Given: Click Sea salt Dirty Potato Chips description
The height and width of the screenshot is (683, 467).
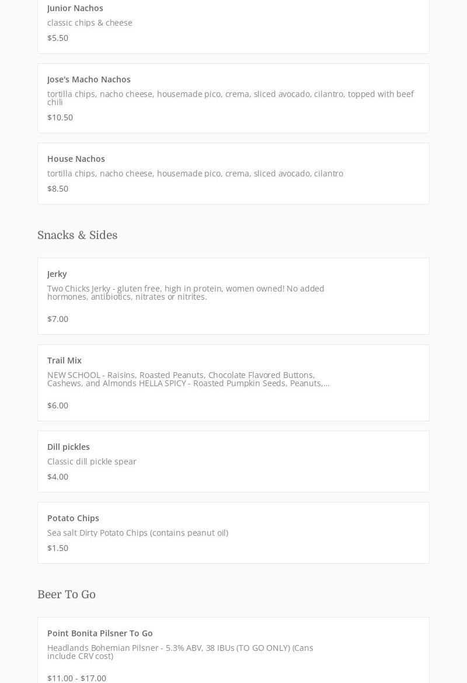Looking at the screenshot, I should 138,533.
